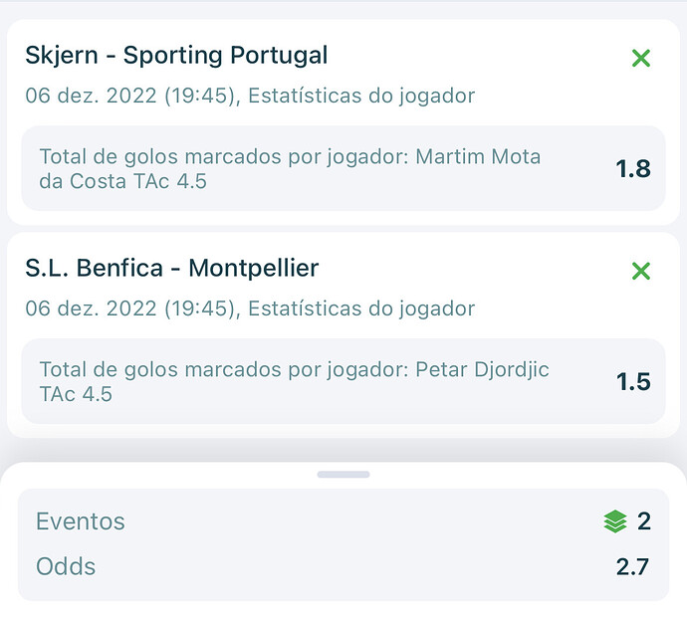Screen dimensions: 687x617
Task: Remove the Skjern - Sporting Portugal bet
Action: pos(641,58)
